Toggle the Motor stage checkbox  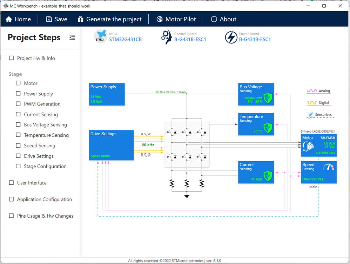click(x=18, y=83)
